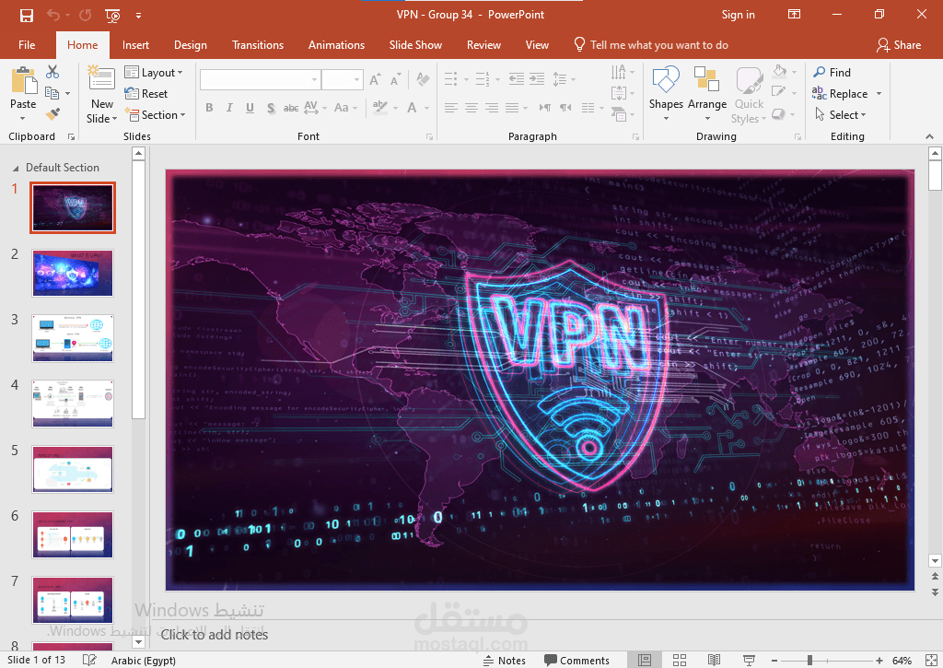Toggle Strikethrough formatting
Screen dimensions: 943x668
tap(291, 108)
